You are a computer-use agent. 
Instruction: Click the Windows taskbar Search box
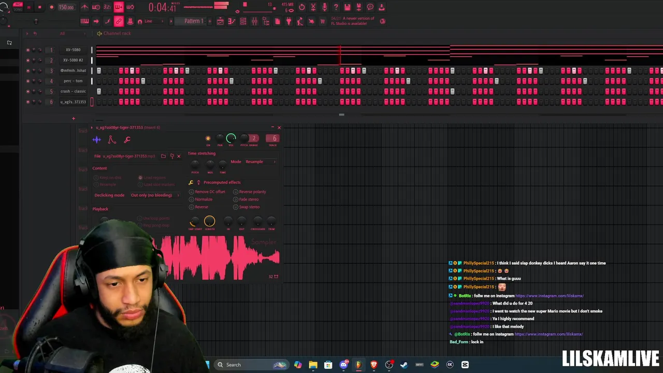[x=250, y=365]
